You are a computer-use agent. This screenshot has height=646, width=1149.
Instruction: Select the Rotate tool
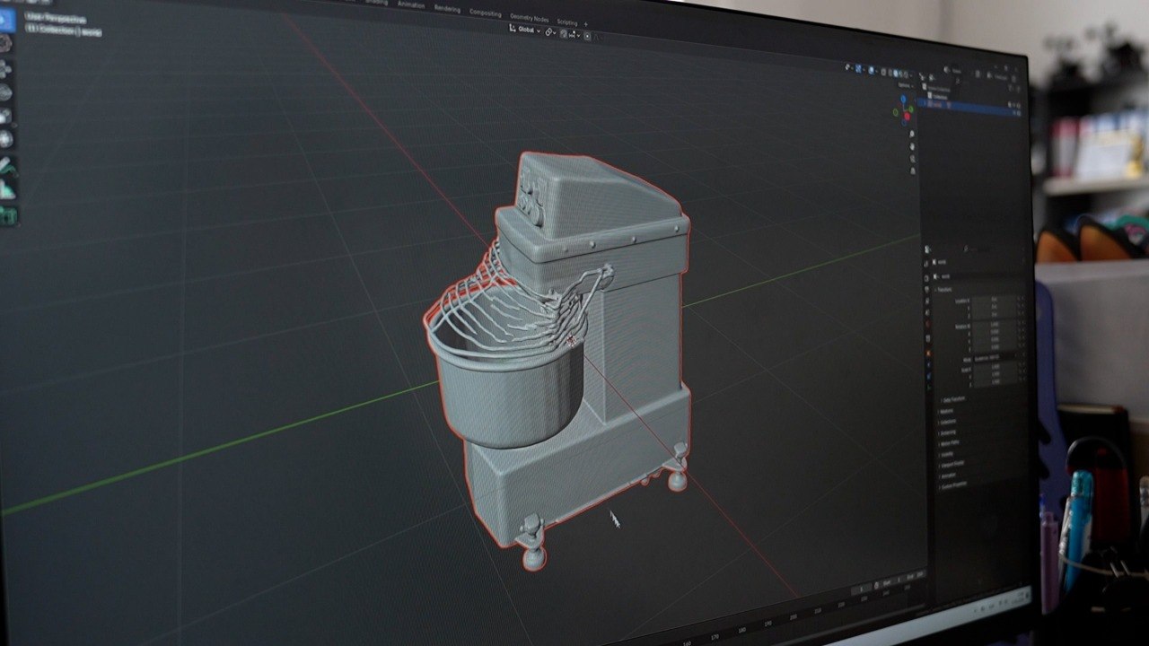(x=4, y=92)
